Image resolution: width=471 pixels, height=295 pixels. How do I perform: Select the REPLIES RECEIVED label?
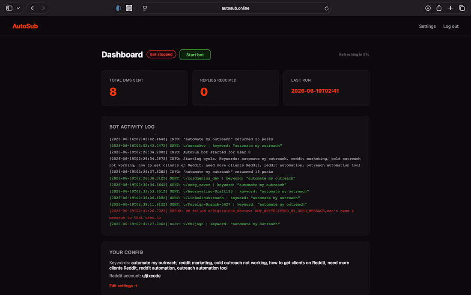click(x=218, y=80)
